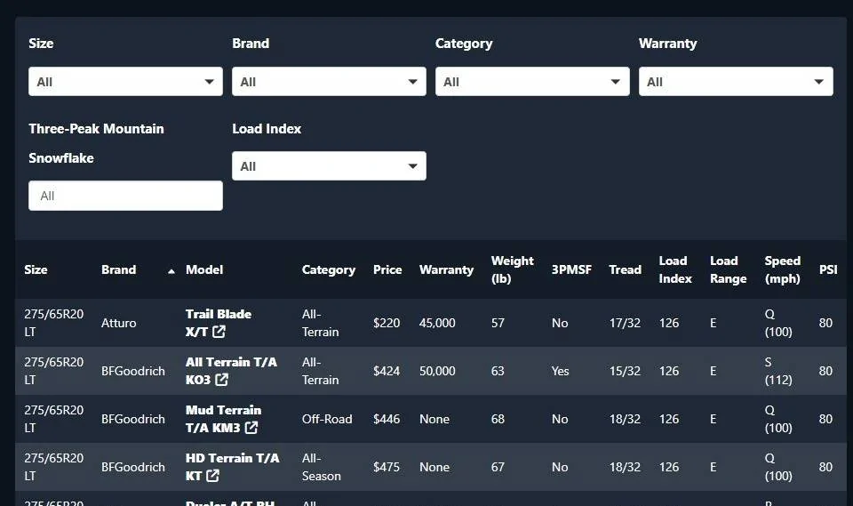Open the Warranty filter dropdown
The image size is (853, 506).
(x=736, y=82)
